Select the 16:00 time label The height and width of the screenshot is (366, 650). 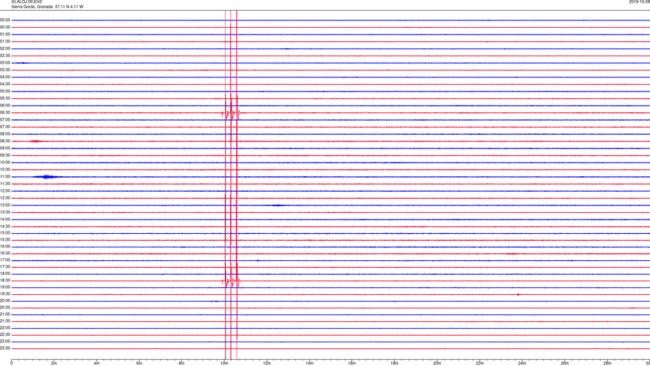[5, 247]
